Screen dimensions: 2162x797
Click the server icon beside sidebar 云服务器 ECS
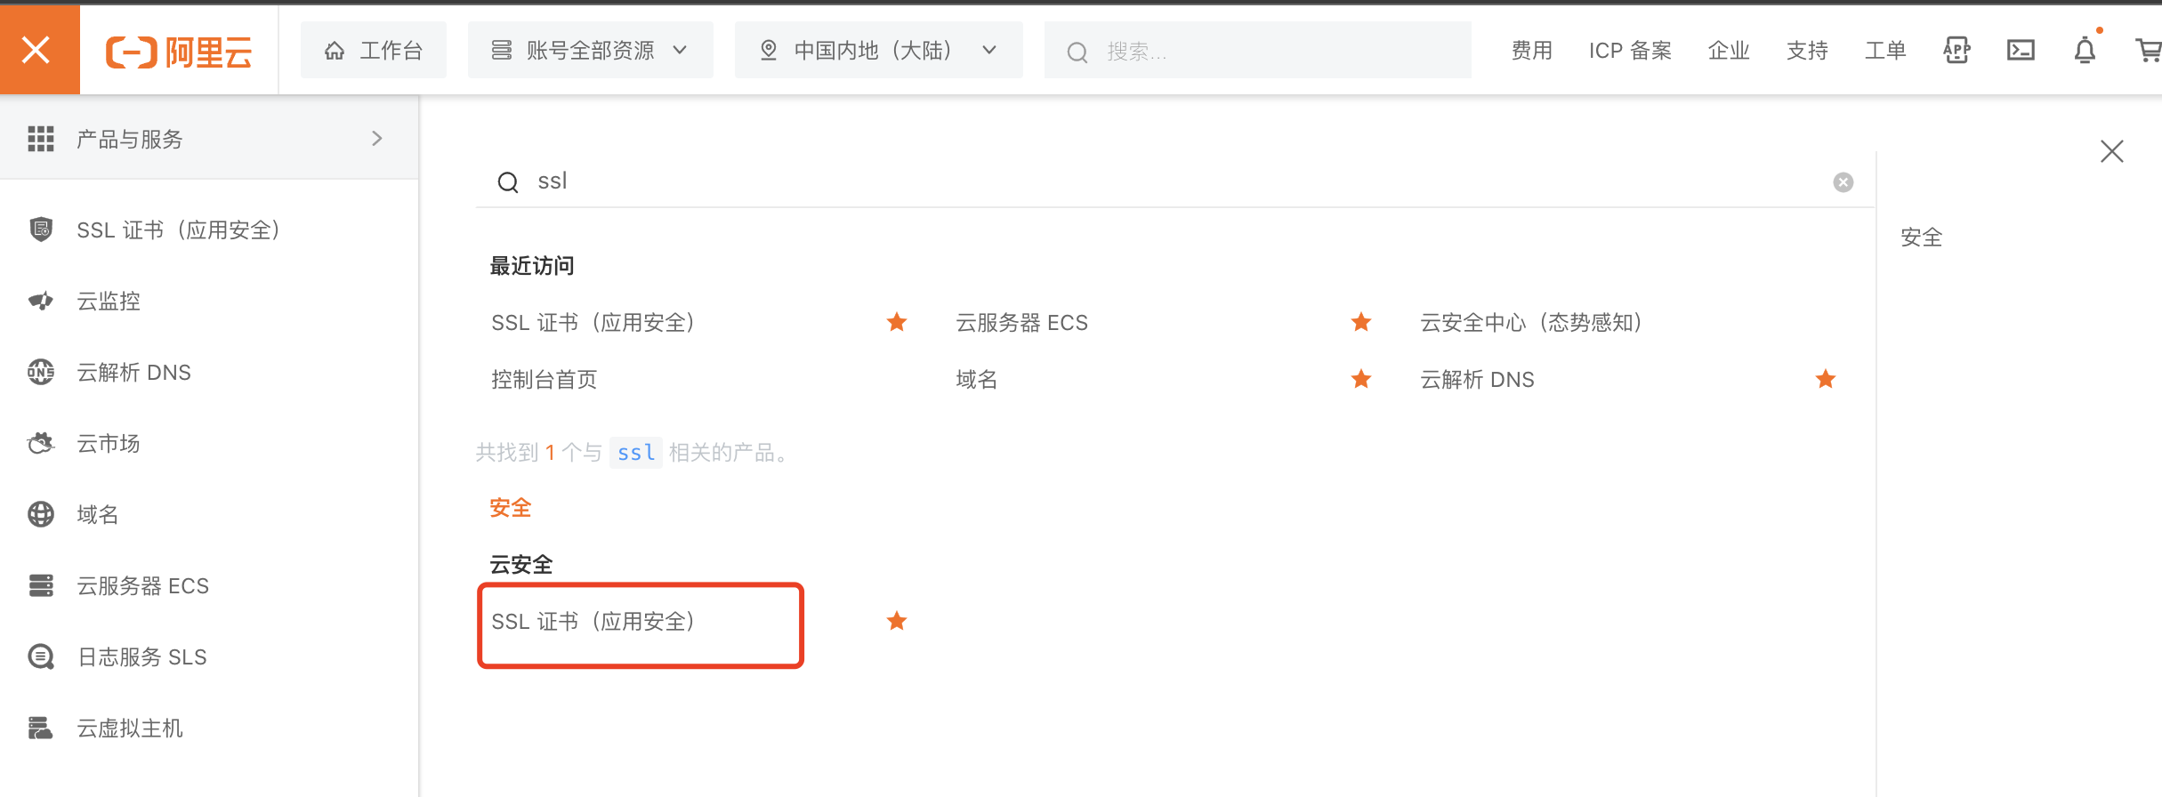point(41,585)
